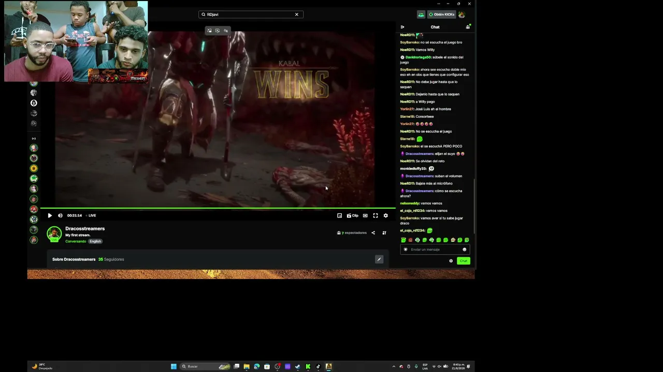Viewport: 663px width, 372px height.
Task: Open the weather widget showing 28°C
Action: [x=42, y=366]
